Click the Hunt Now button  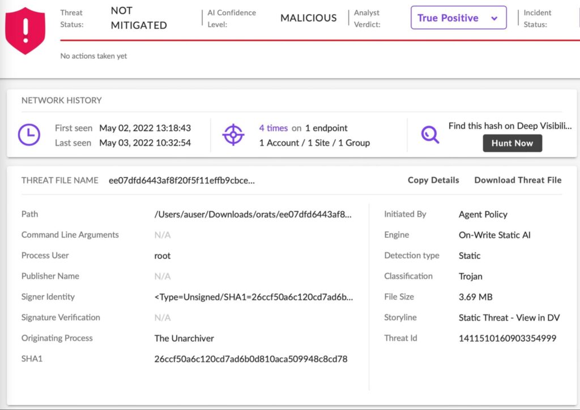pyautogui.click(x=512, y=143)
